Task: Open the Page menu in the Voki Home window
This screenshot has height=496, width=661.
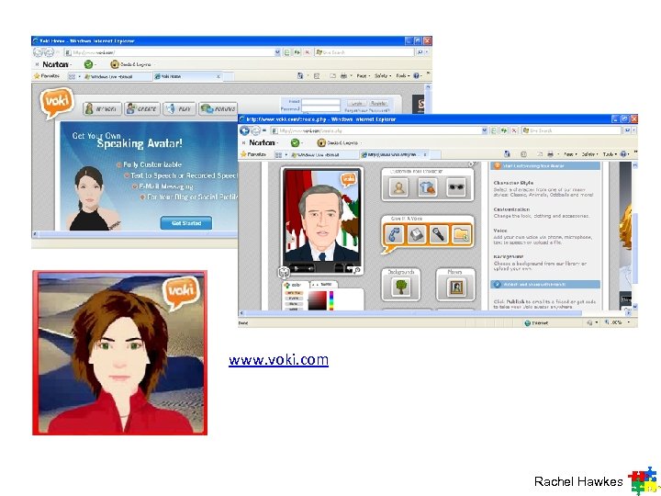Action: click(363, 76)
